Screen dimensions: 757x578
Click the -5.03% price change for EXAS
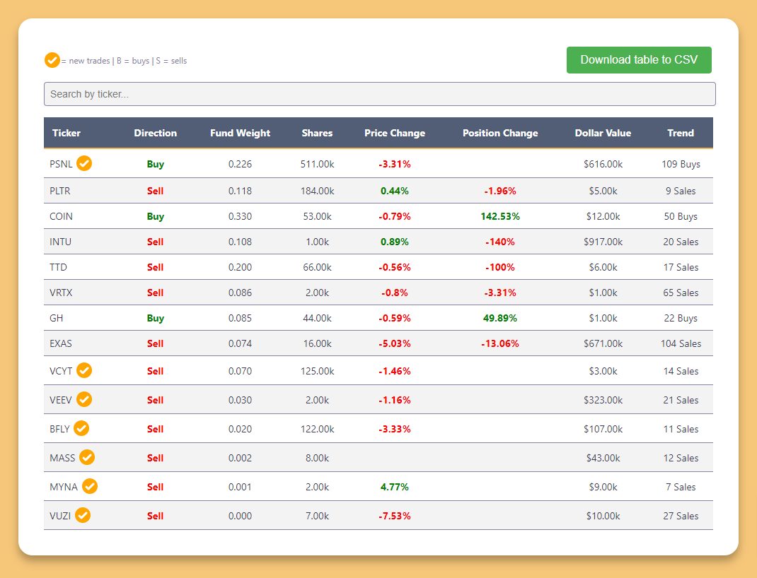[395, 344]
